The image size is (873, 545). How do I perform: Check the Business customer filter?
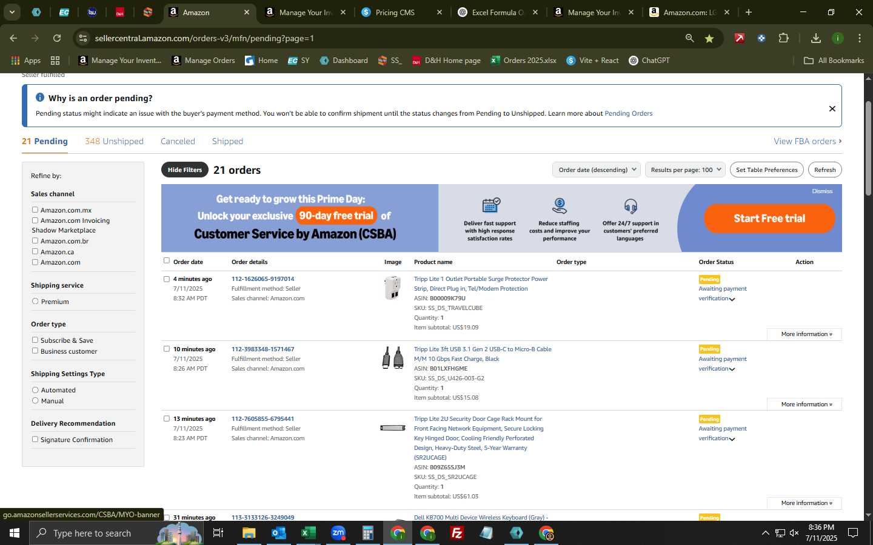[35, 351]
